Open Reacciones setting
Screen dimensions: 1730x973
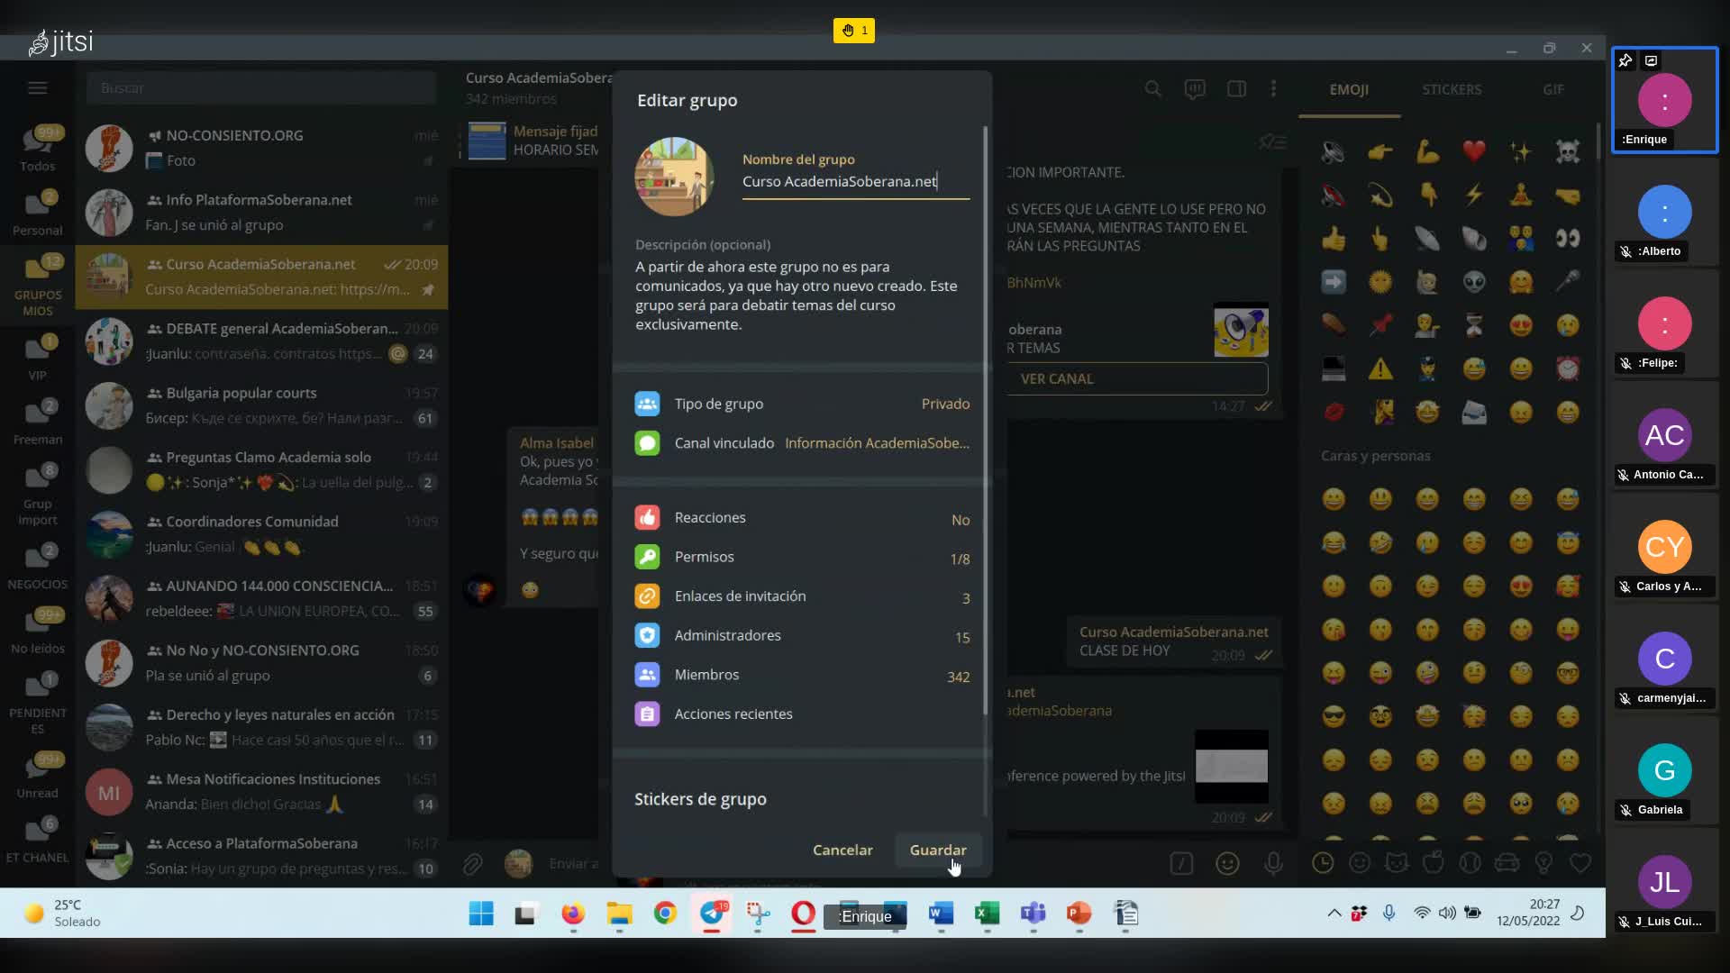pos(801,518)
